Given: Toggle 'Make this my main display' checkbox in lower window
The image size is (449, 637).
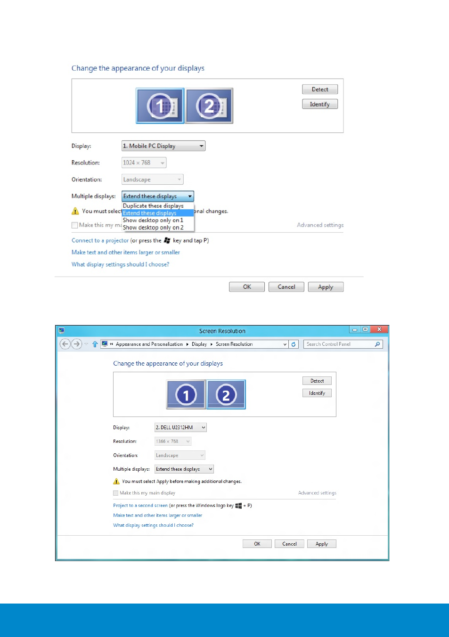Looking at the screenshot, I should tap(116, 493).
